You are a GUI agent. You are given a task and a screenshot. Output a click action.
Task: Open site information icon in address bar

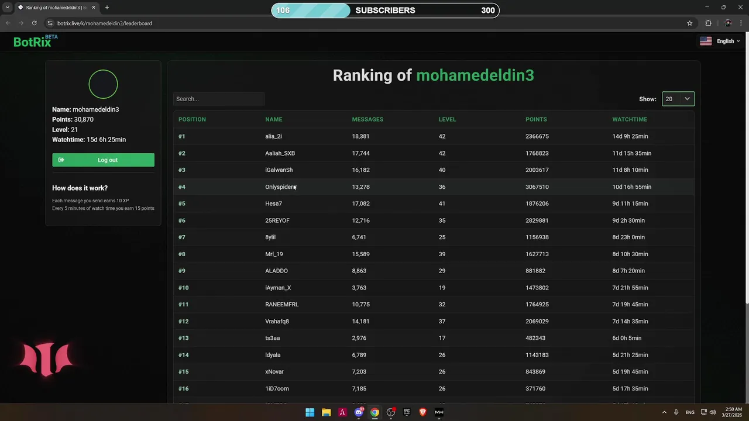(x=50, y=23)
